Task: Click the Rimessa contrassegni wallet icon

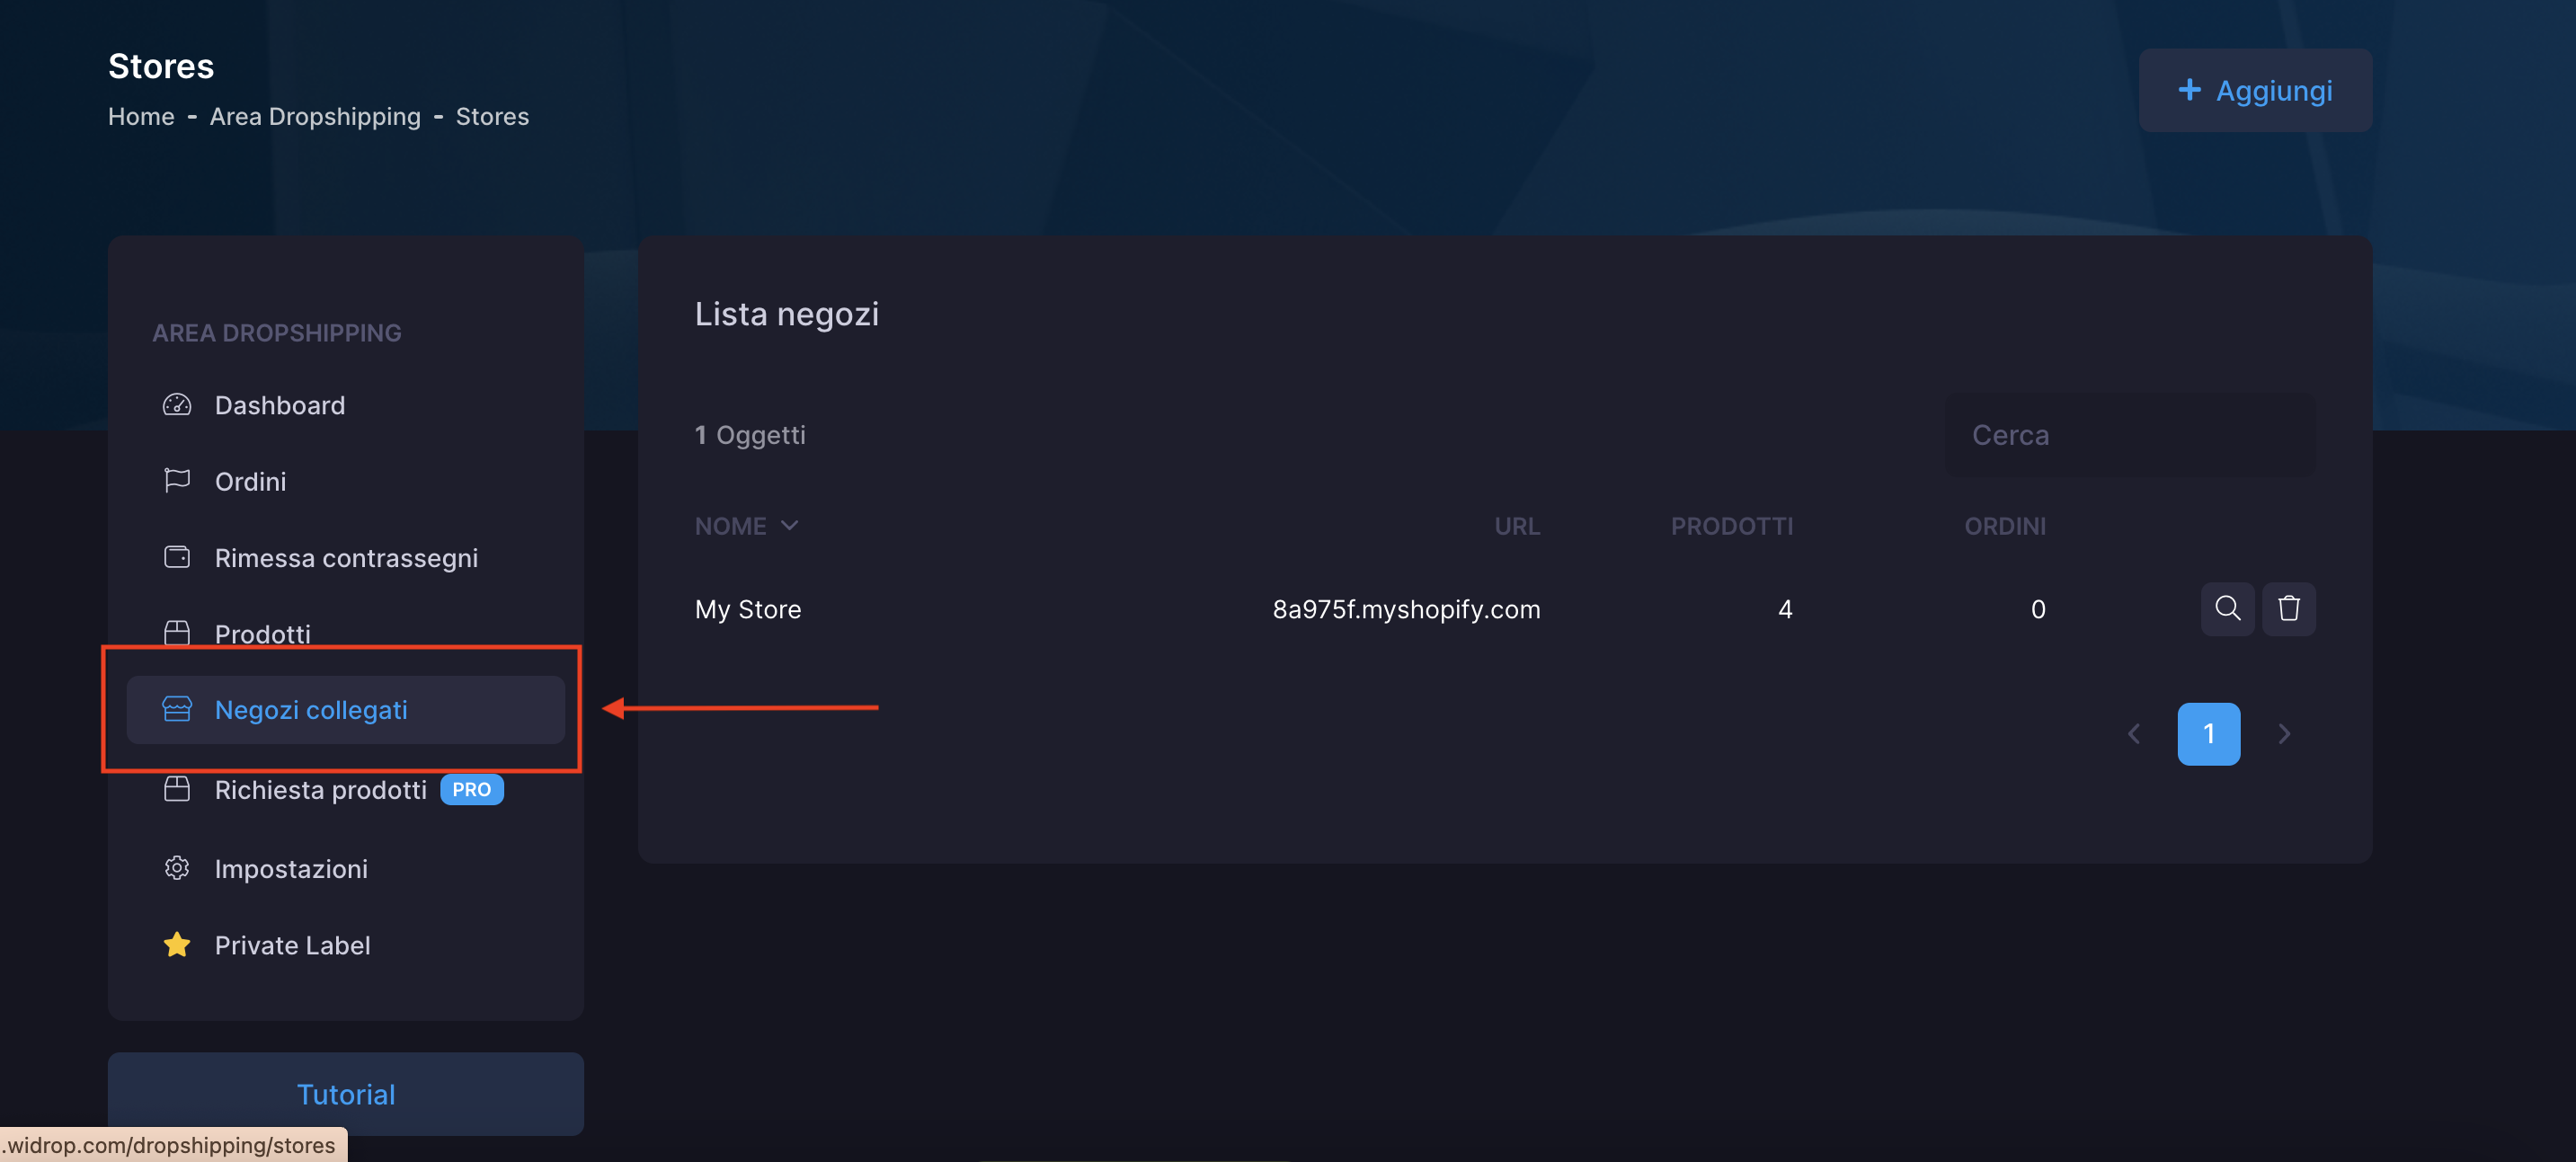Action: tap(177, 557)
